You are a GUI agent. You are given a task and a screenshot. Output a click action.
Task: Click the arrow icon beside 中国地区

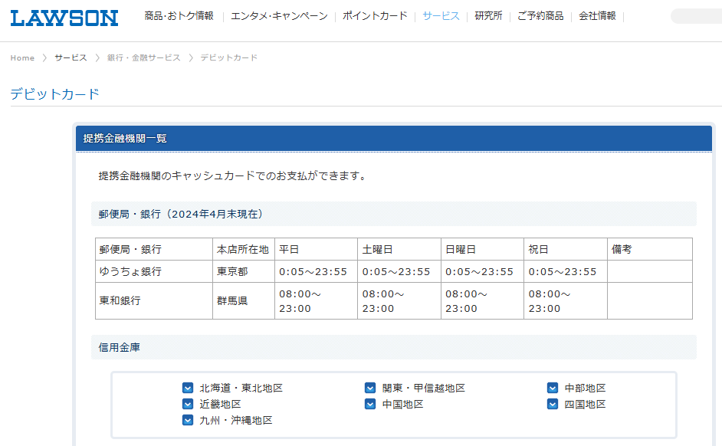pyautogui.click(x=370, y=404)
